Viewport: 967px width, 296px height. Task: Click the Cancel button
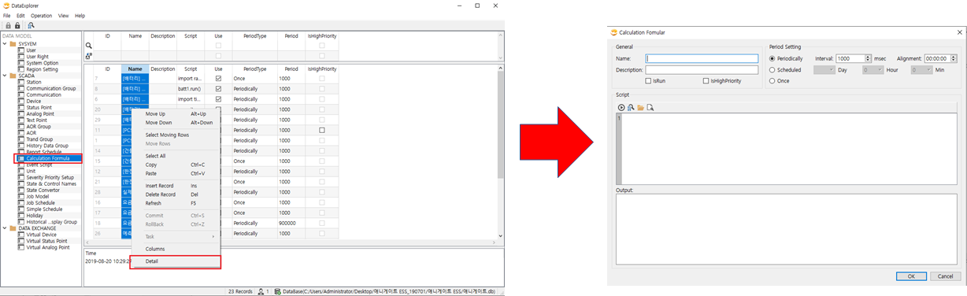click(946, 276)
